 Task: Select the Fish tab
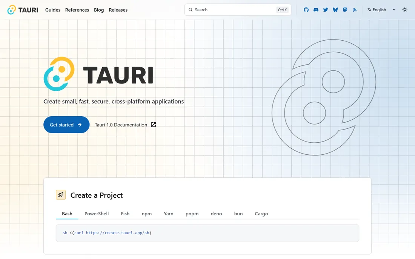coord(125,213)
